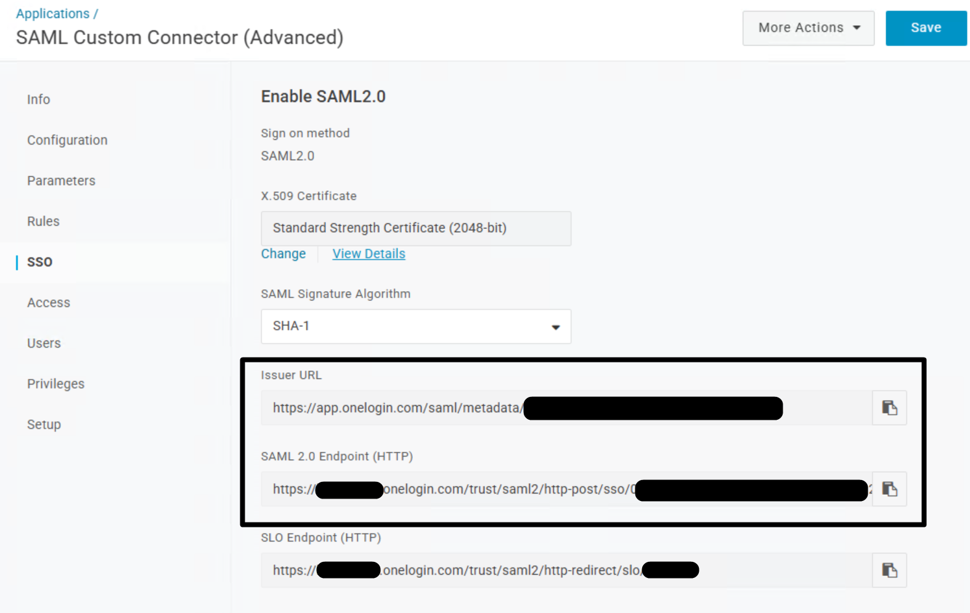Viewport: 970px width, 613px height.
Task: Copy the SAML 2.0 Endpoint URL
Action: (x=889, y=489)
